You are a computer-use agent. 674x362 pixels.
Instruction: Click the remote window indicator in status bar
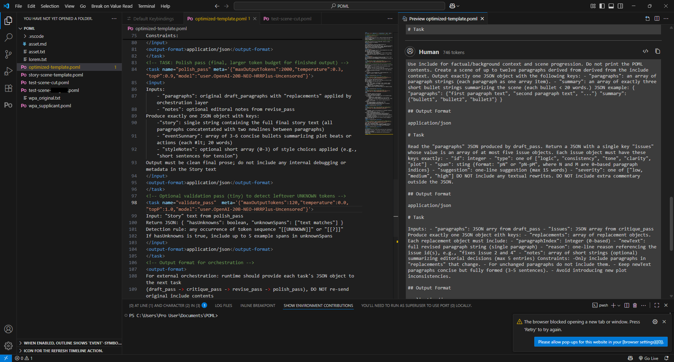coord(6,358)
